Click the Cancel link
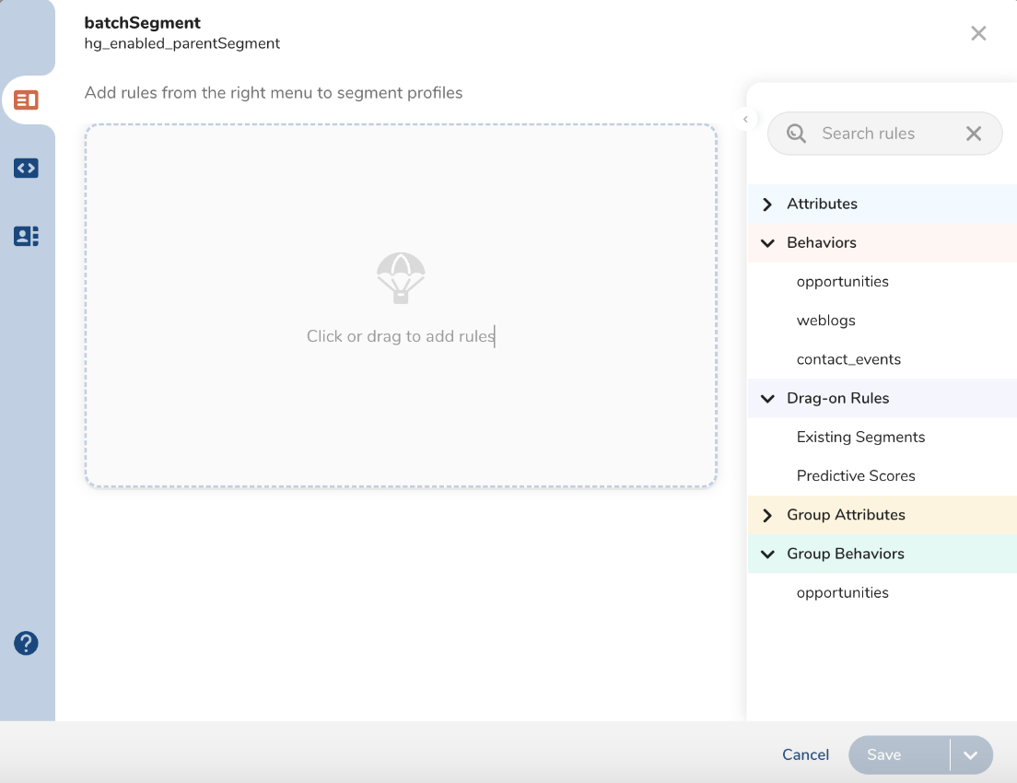The height and width of the screenshot is (783, 1017). coord(805,755)
